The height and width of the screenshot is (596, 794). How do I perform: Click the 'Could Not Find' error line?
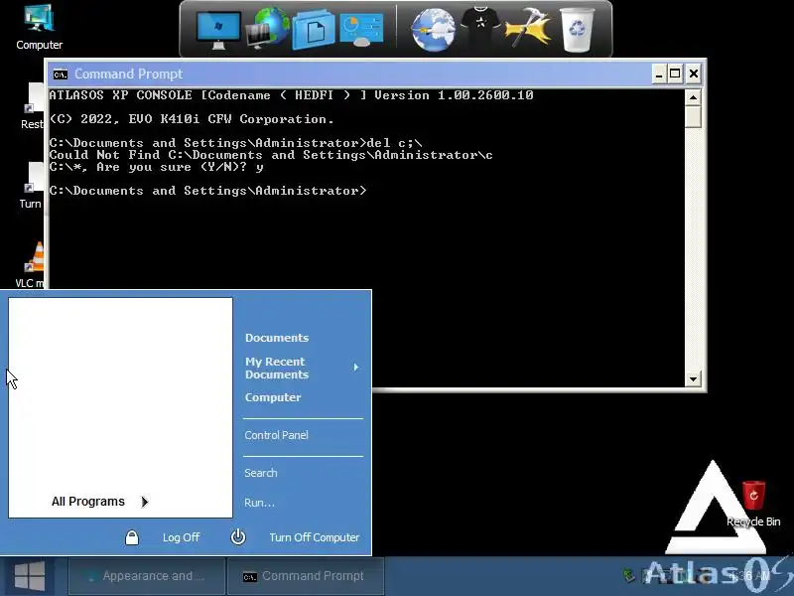[x=271, y=155]
